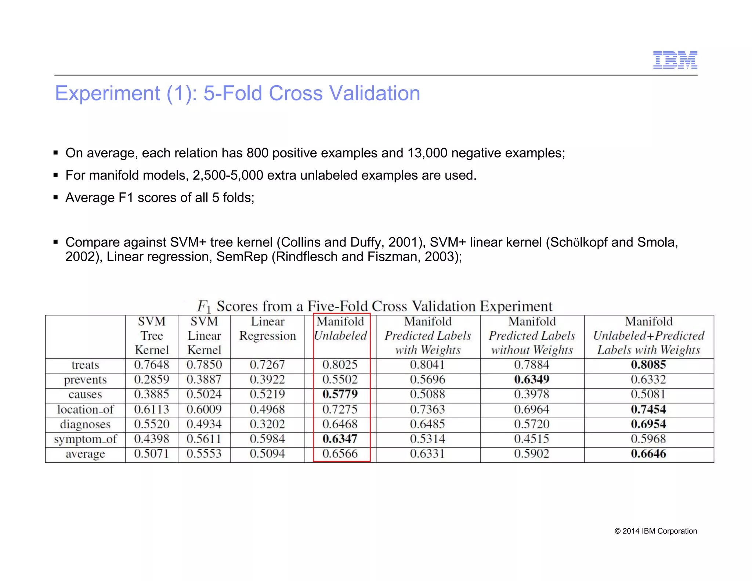Click the bullet about extra unlabeled examples
The height and width of the screenshot is (581, 752).
[271, 175]
